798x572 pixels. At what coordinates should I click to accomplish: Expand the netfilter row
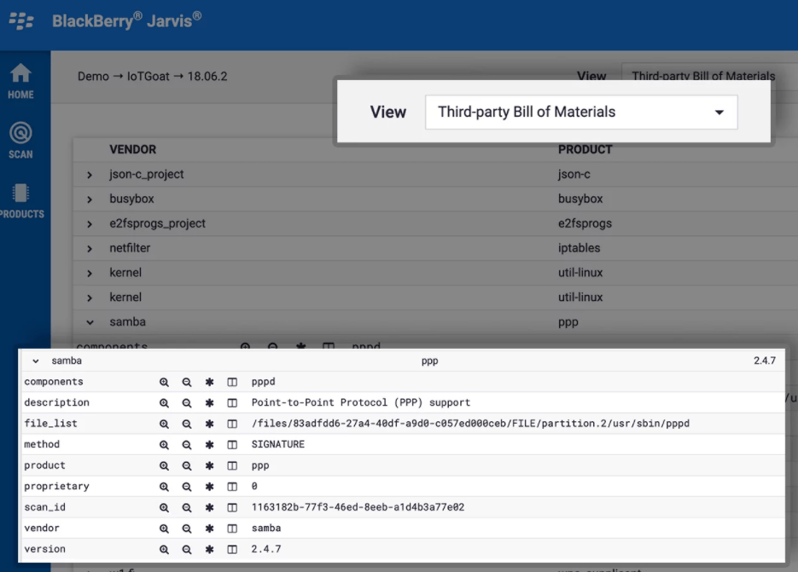(x=90, y=249)
